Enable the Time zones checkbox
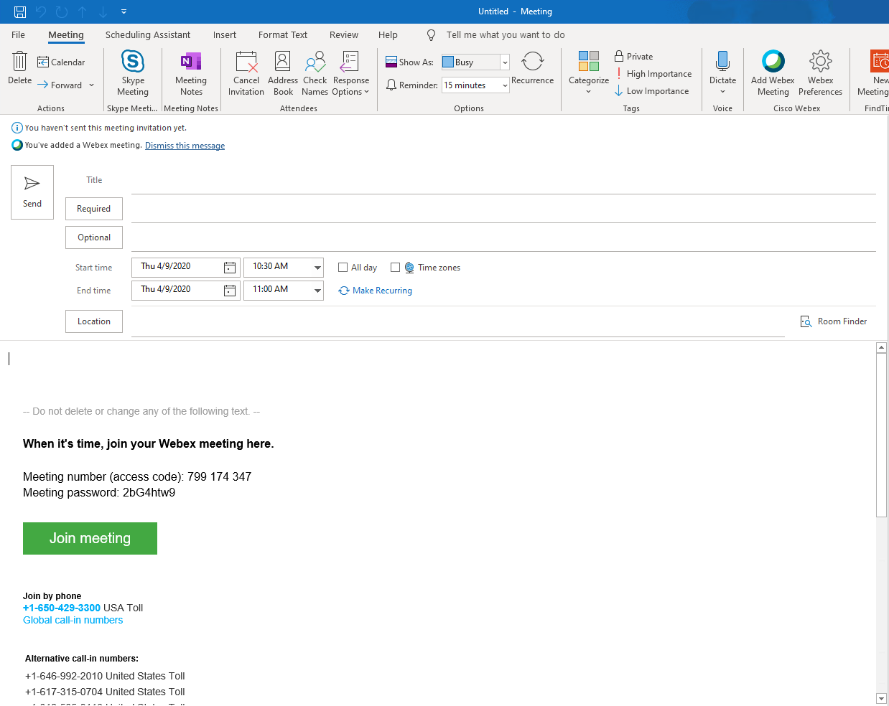This screenshot has width=889, height=706. pos(395,268)
